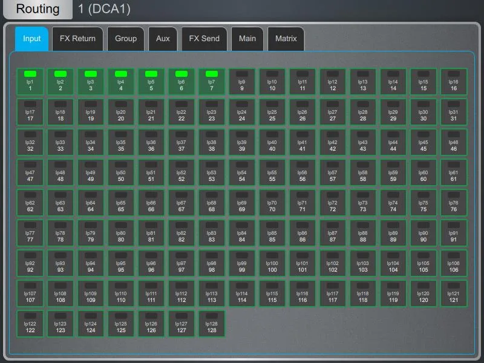The width and height of the screenshot is (484, 363).
Task: Toggle input Ip69
Action: (241, 203)
